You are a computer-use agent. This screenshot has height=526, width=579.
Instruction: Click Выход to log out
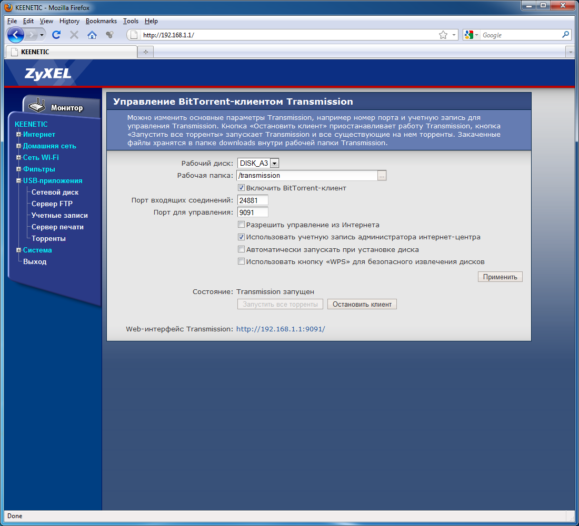(35, 262)
